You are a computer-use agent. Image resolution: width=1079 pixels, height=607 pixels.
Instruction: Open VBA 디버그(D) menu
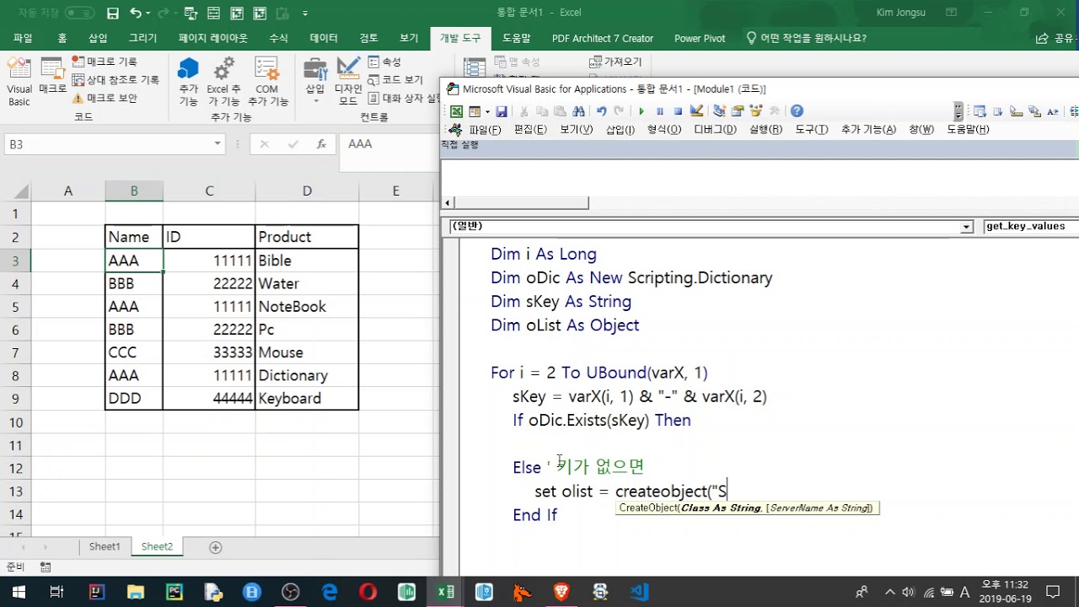point(715,130)
